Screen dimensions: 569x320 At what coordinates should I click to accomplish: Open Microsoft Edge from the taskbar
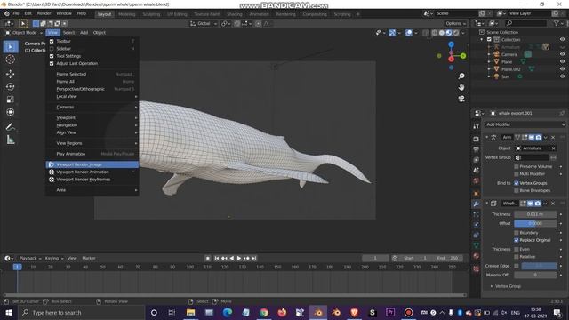click(x=228, y=312)
